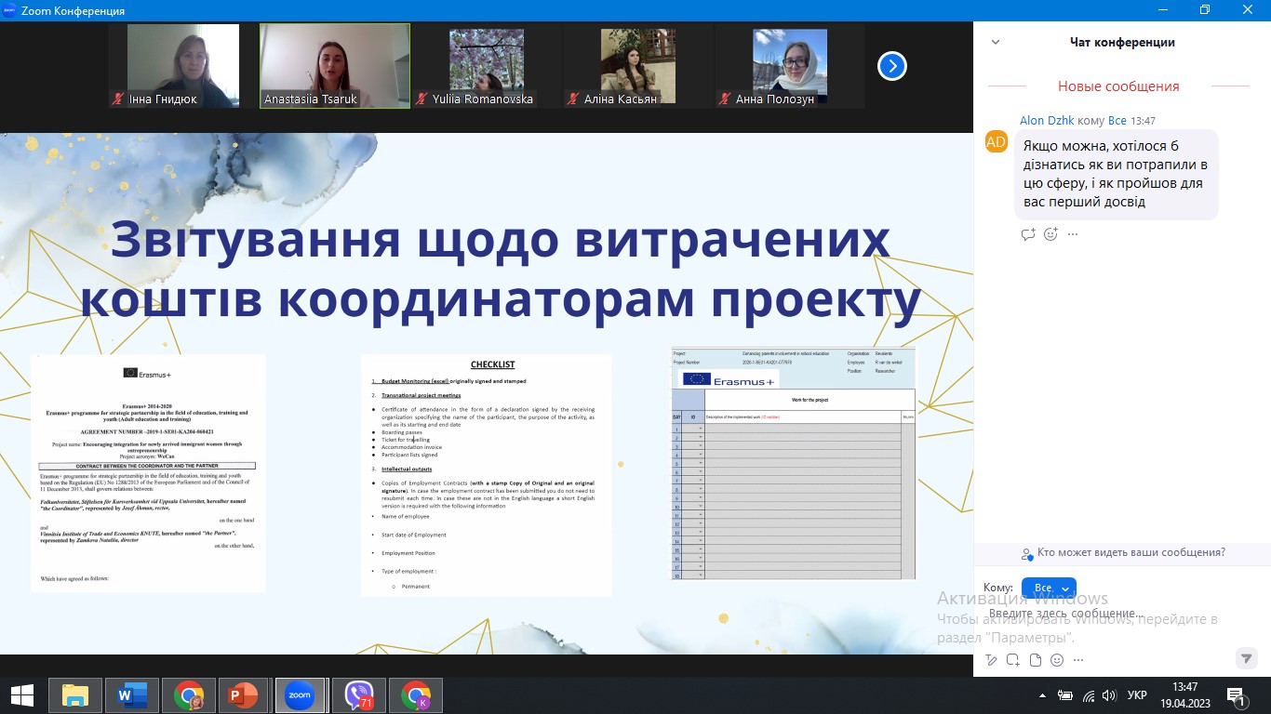Add emoji reaction to Alon Dzhk's message

coord(1050,234)
